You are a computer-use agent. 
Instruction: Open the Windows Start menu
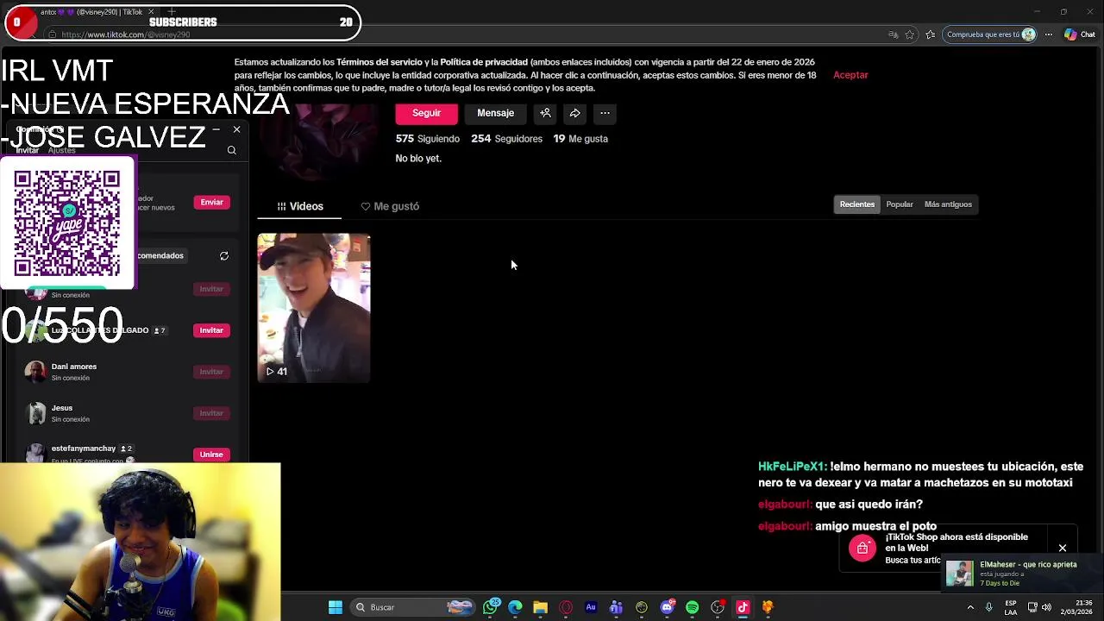point(336,607)
